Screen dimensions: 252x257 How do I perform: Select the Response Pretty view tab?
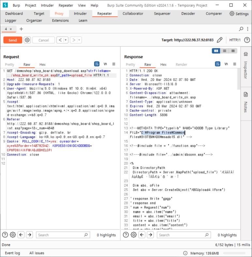pos(130,65)
